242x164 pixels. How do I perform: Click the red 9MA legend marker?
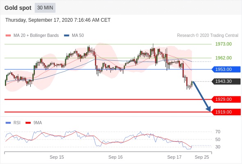pyautogui.click(x=28, y=123)
